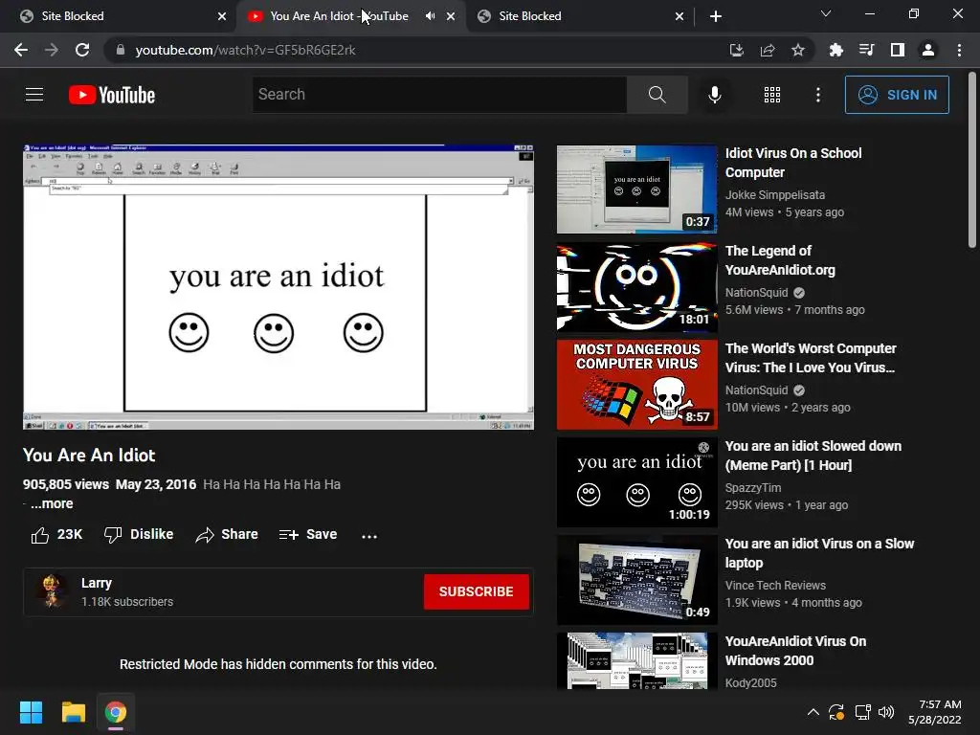Open YouAreAnIdiot Virus On Windows 2000 thumbnail

coord(636,660)
